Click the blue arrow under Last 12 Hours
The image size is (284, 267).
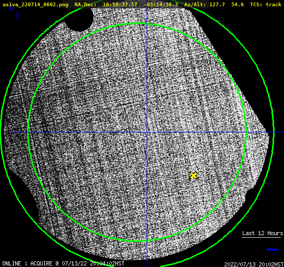click(273, 250)
